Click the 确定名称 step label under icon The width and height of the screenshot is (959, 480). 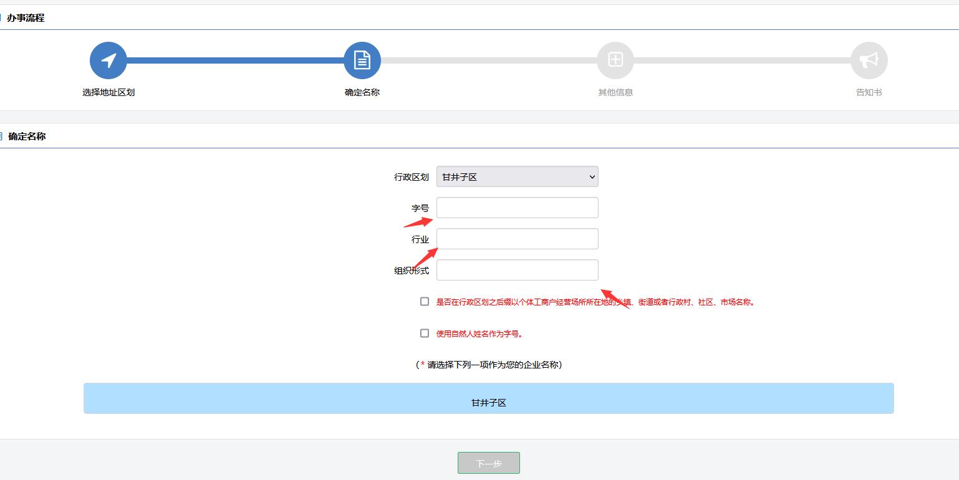(362, 92)
